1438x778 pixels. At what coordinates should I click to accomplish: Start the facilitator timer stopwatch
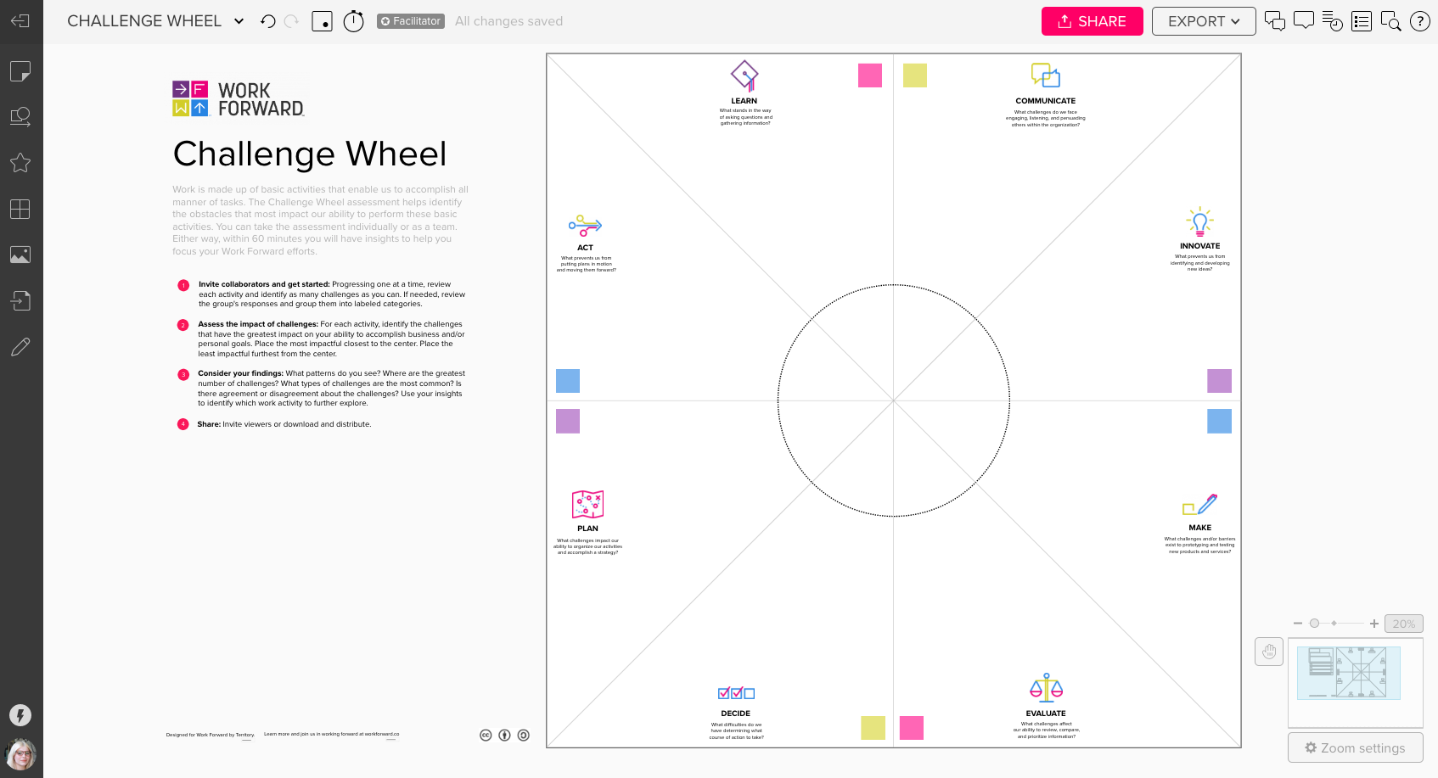354,20
